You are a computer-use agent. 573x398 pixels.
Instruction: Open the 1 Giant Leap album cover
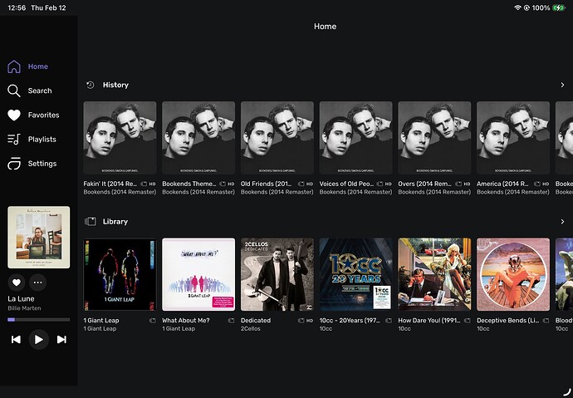pos(120,274)
